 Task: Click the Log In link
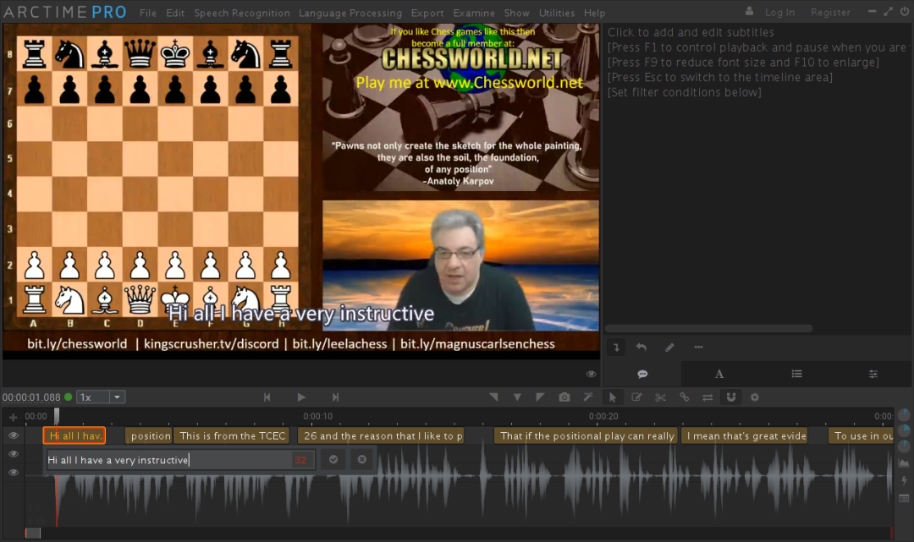779,12
